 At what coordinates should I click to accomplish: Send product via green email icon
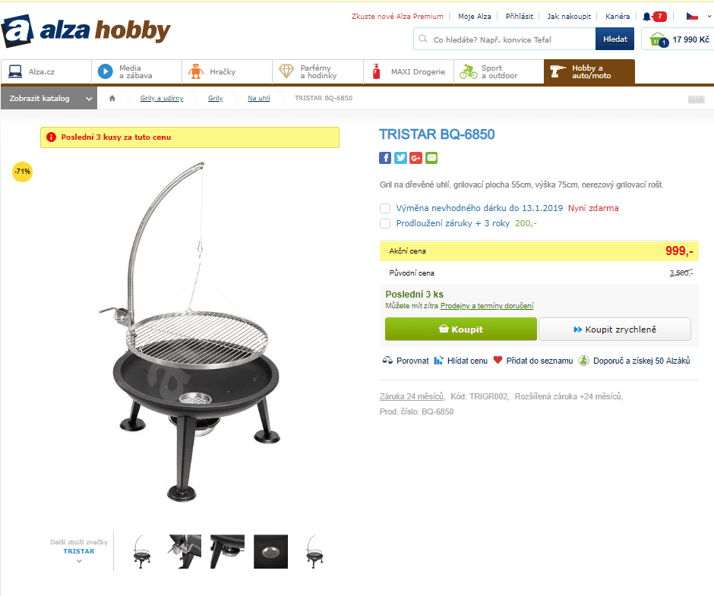[431, 158]
